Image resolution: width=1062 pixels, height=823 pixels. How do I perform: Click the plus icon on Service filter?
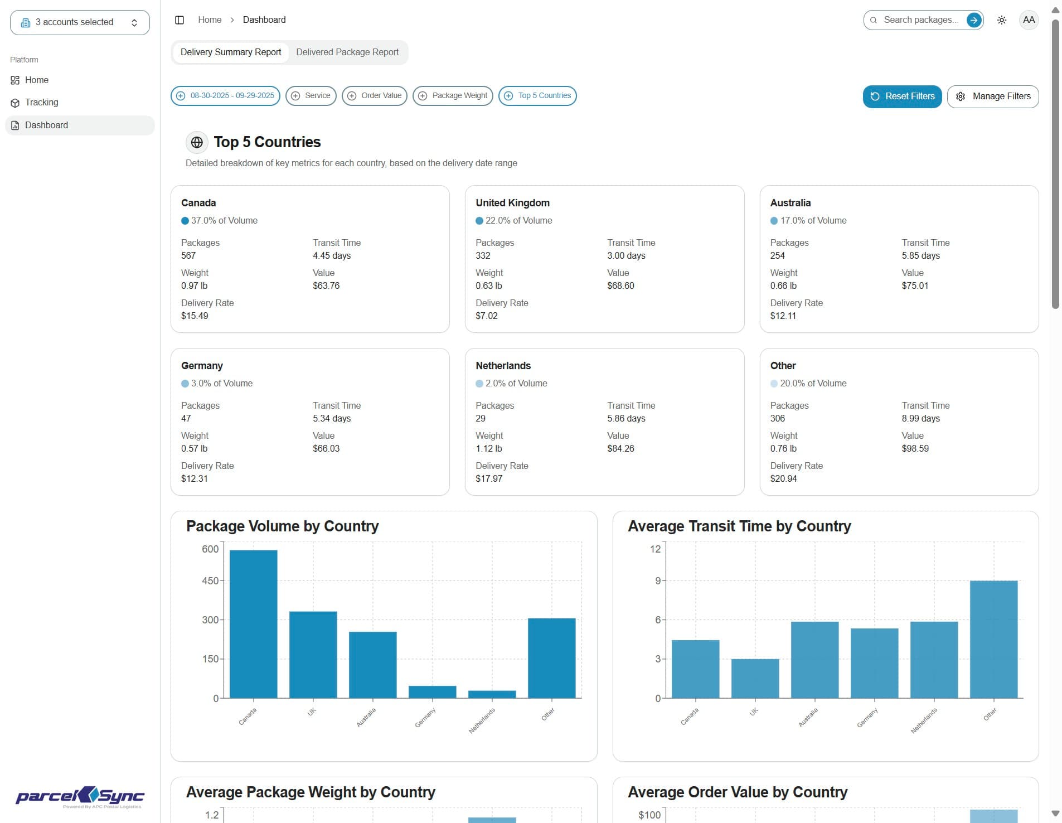[295, 96]
